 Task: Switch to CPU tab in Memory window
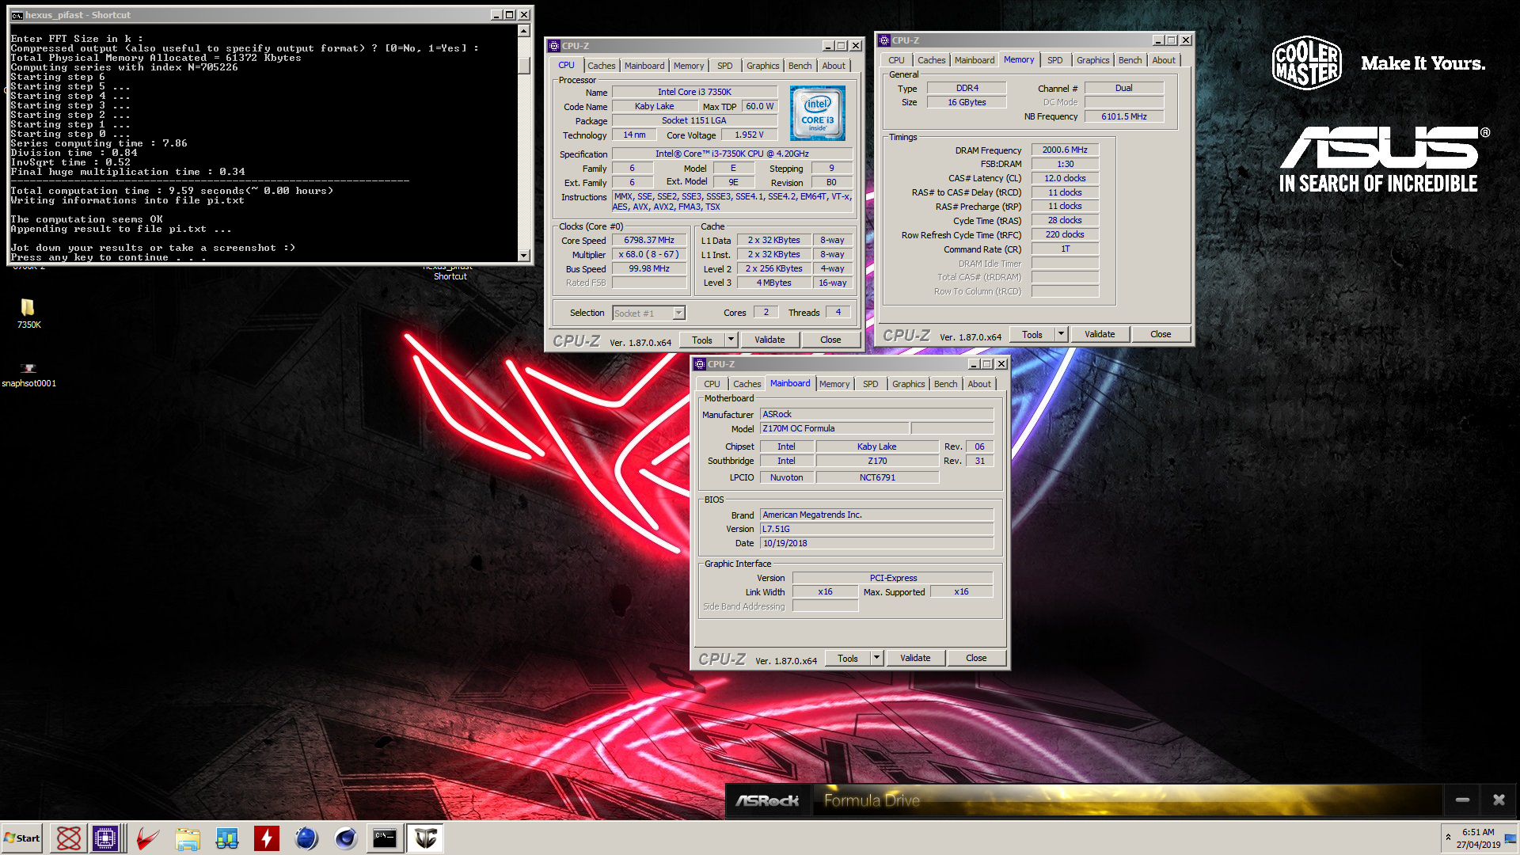coord(896,60)
